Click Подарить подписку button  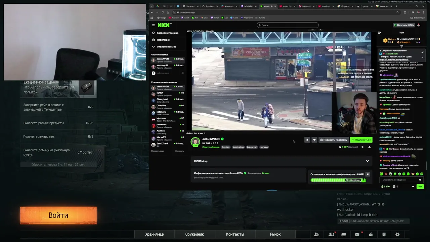point(334,140)
